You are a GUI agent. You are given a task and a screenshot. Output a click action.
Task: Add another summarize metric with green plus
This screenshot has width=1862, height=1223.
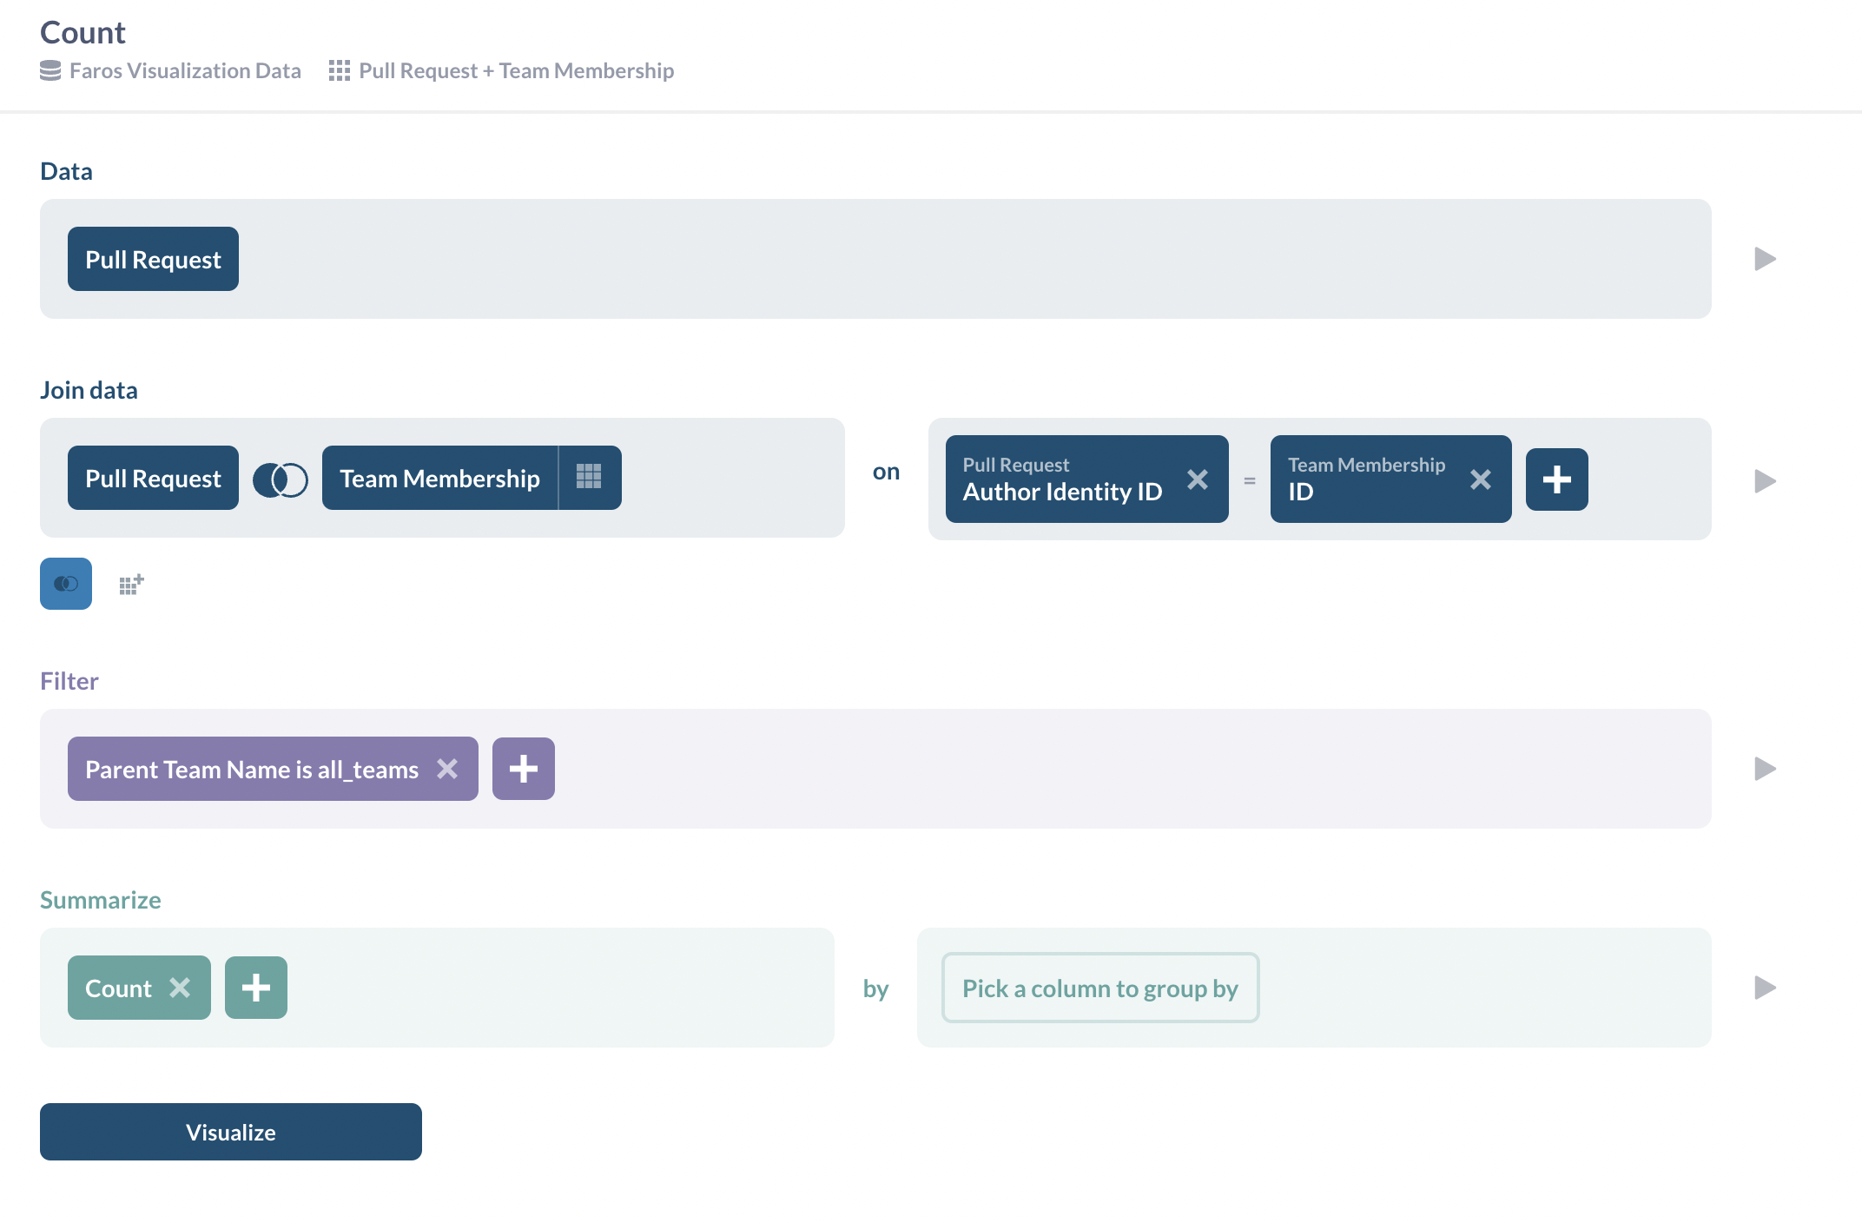255,988
